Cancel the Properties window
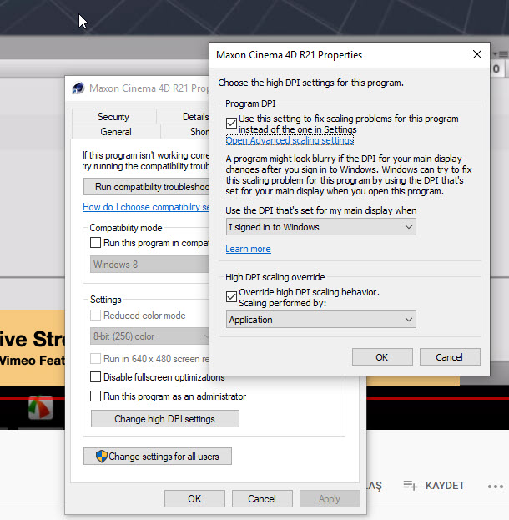Screen dimensions: 509x520 pos(262,499)
